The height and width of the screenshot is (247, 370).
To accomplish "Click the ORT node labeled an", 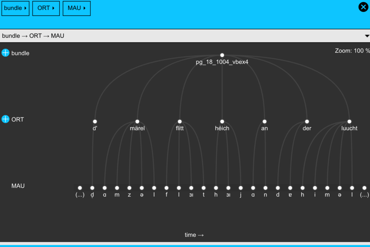I will point(264,122).
